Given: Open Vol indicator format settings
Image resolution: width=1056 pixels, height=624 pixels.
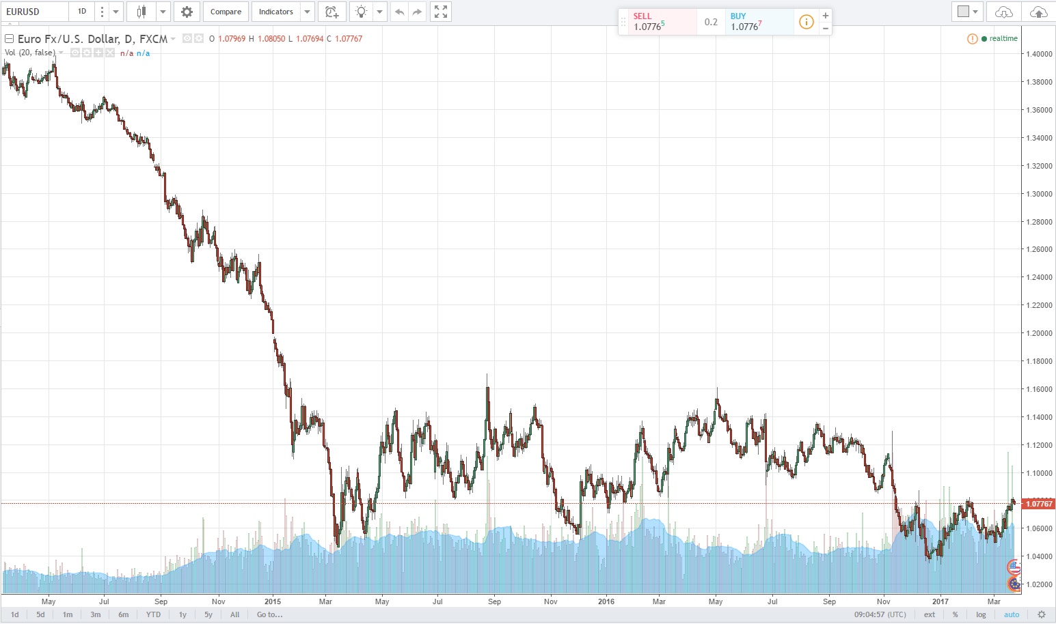Looking at the screenshot, I should [87, 53].
